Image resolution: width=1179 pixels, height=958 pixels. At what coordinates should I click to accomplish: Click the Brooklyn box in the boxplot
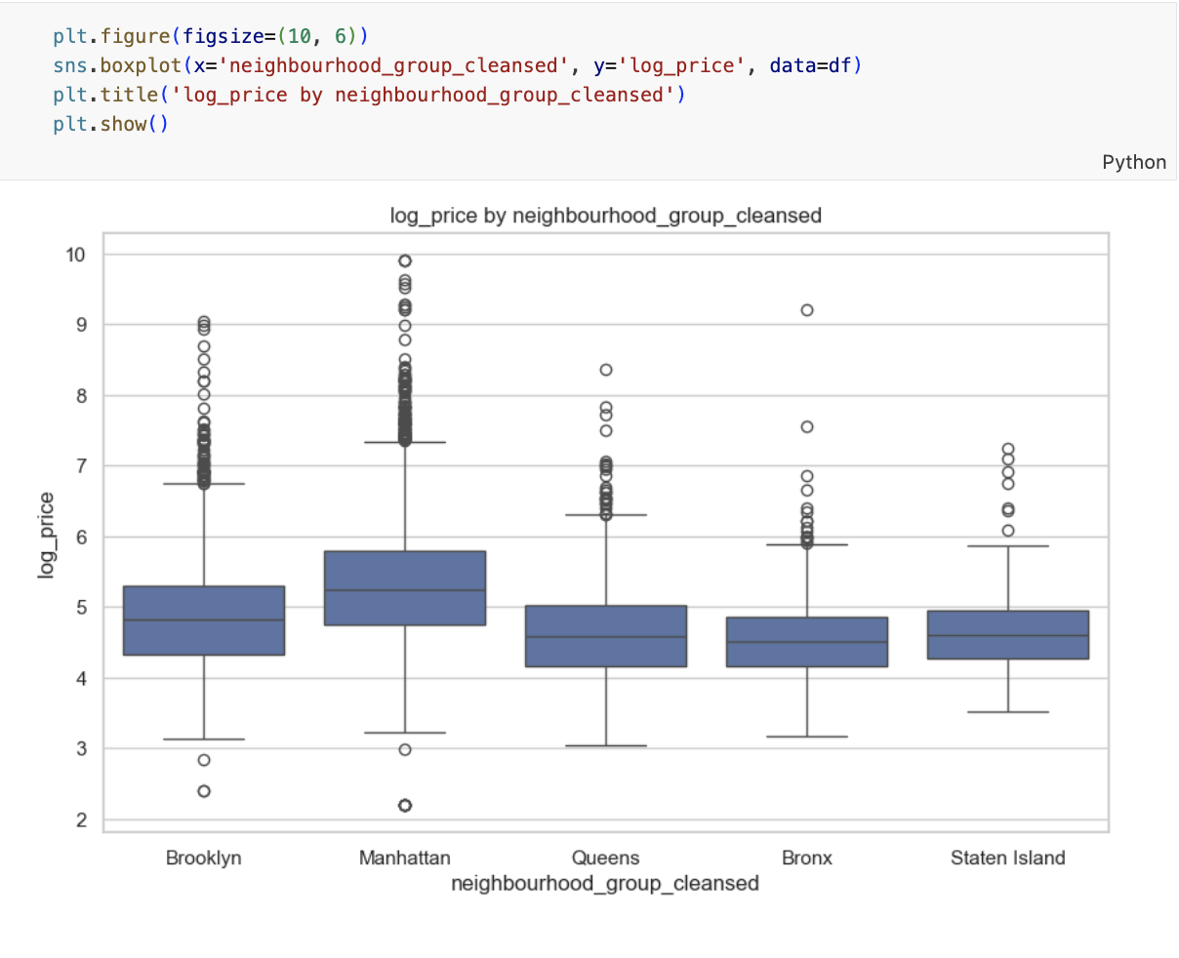tap(204, 620)
